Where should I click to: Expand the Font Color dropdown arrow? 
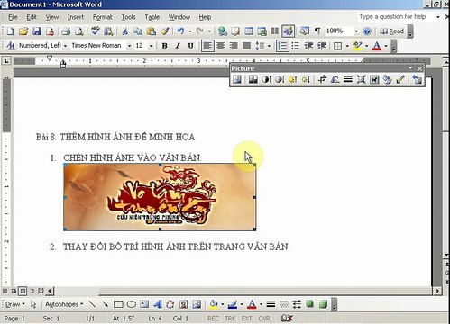click(386, 46)
